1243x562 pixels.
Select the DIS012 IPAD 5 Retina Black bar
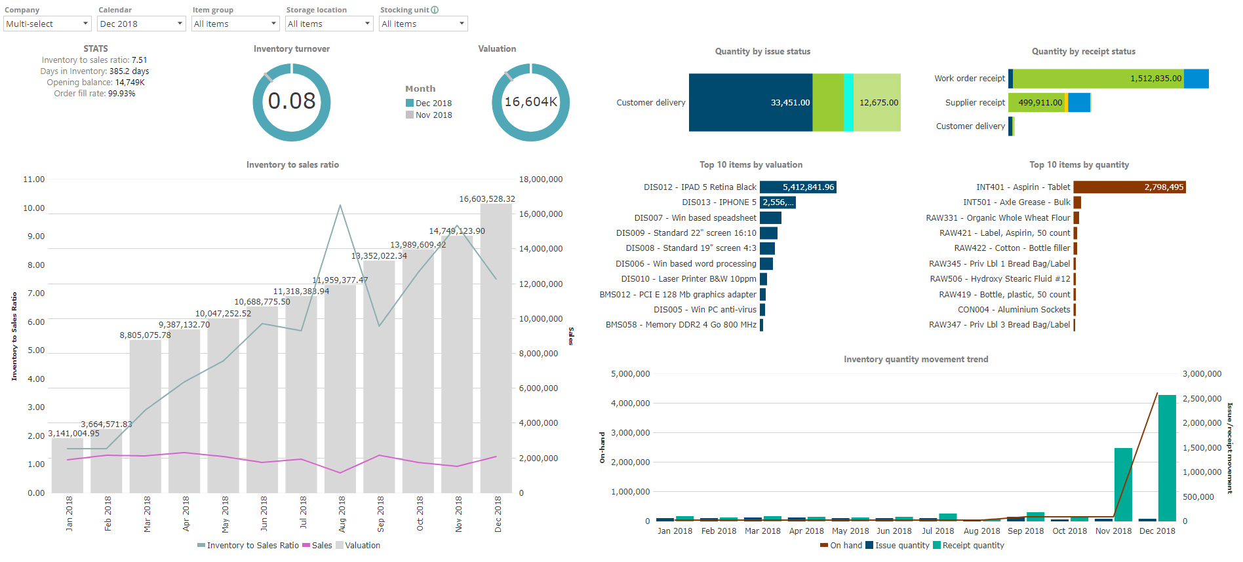798,187
